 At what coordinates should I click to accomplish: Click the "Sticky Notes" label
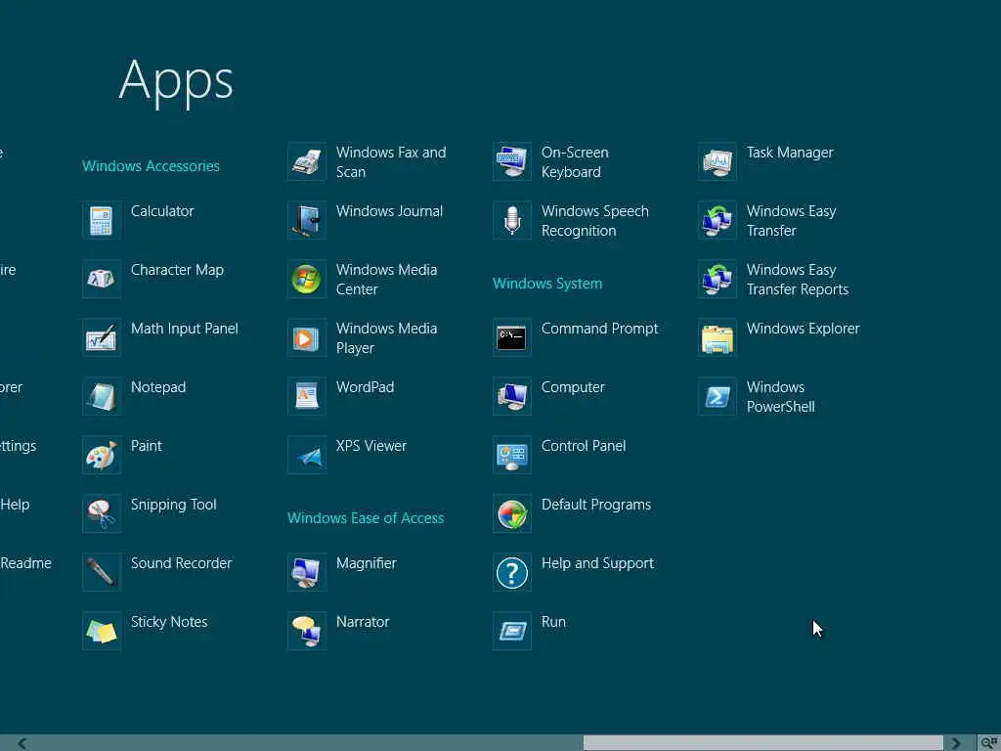[x=169, y=623]
